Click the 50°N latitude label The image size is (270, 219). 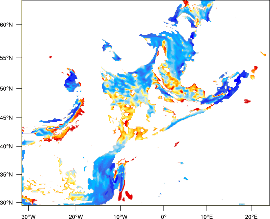[x=6, y=89]
